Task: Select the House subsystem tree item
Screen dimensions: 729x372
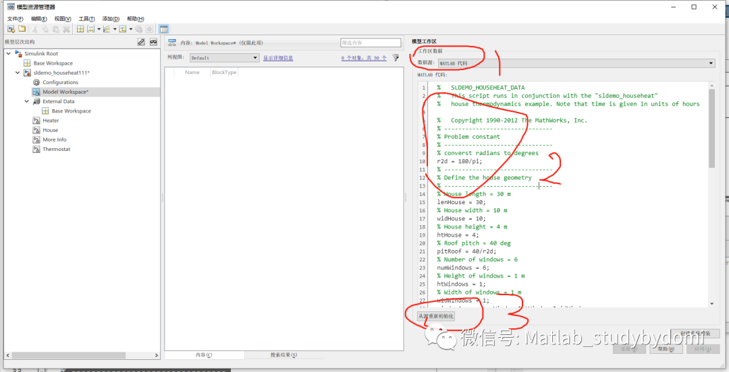Action: point(50,130)
